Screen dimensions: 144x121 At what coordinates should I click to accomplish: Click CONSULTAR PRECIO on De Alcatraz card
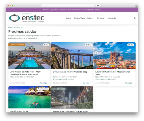(60, 83)
